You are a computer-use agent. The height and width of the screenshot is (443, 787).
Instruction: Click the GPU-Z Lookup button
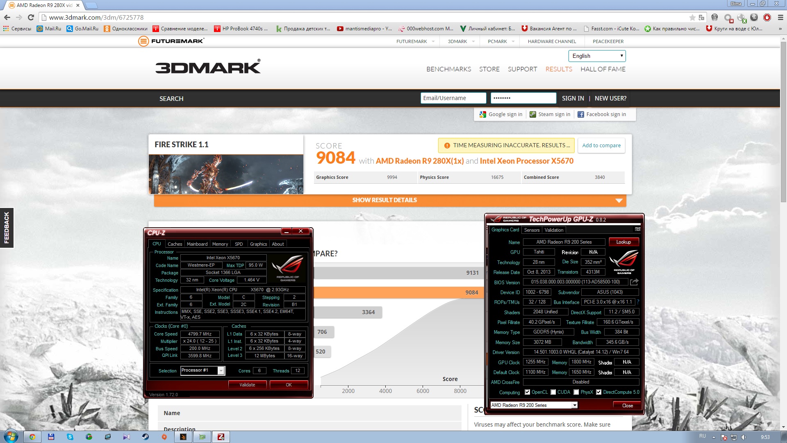pyautogui.click(x=623, y=242)
